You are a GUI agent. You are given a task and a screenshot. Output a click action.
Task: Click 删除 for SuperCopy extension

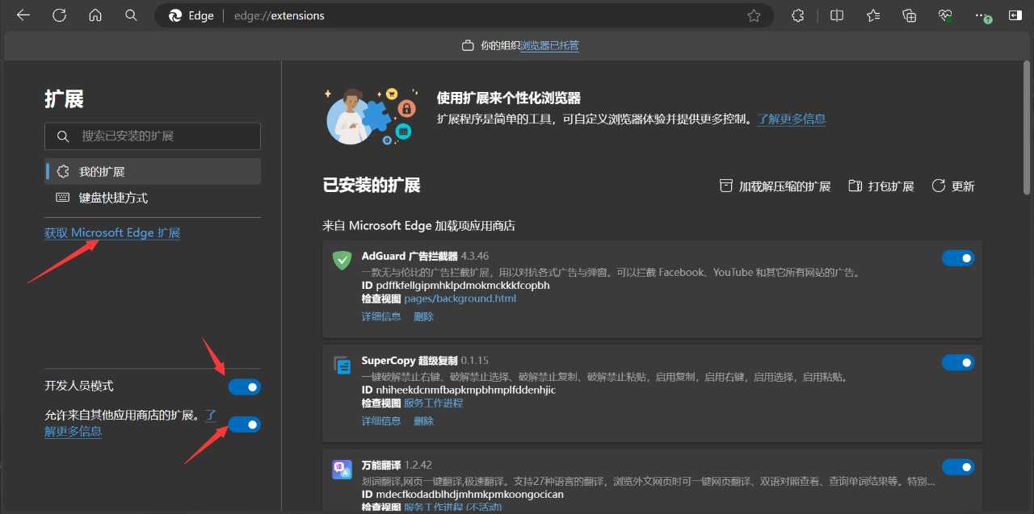(x=424, y=420)
